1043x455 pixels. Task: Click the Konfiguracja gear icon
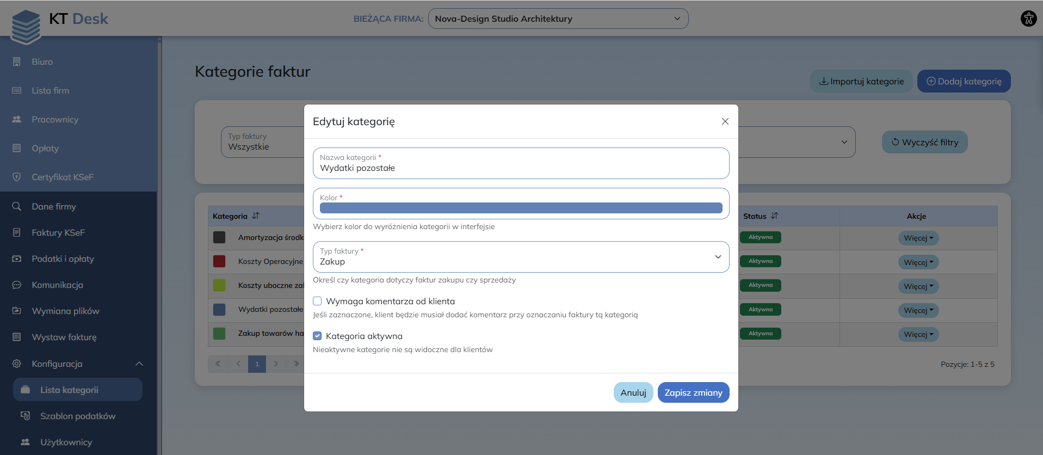point(17,364)
